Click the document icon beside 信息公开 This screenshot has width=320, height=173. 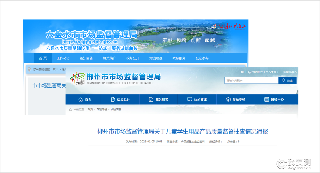[113, 99]
